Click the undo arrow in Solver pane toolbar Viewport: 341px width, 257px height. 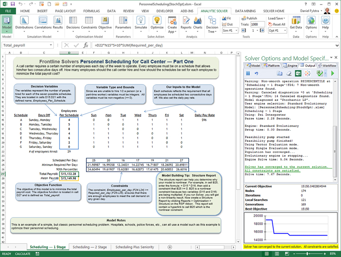[x=257, y=73]
